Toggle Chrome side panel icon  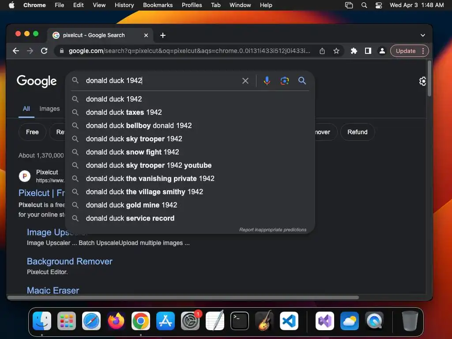coord(368,51)
